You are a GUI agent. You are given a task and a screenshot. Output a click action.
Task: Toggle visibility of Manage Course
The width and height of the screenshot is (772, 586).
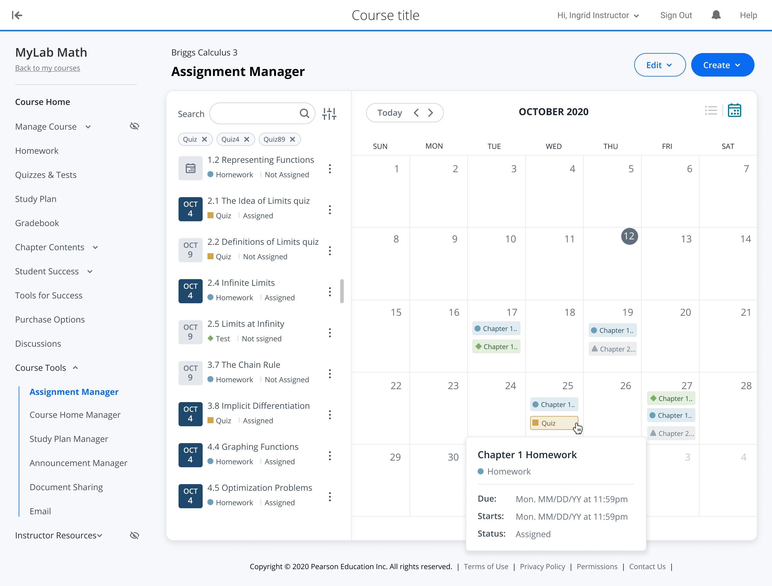134,126
